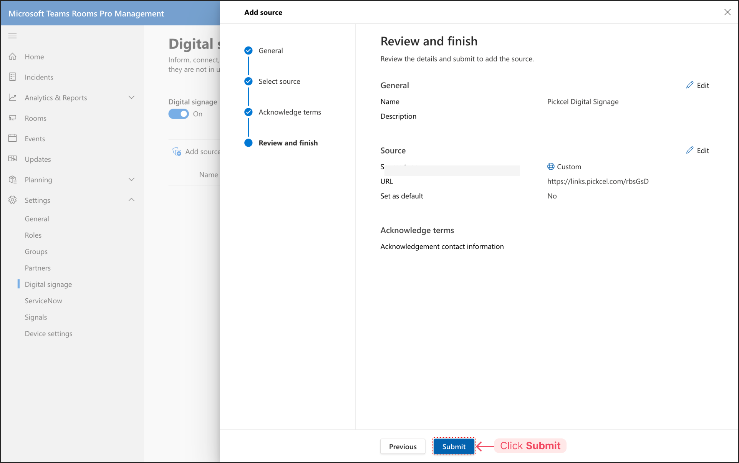Turn off the Digital signage toggle
The height and width of the screenshot is (463, 739).
[179, 114]
